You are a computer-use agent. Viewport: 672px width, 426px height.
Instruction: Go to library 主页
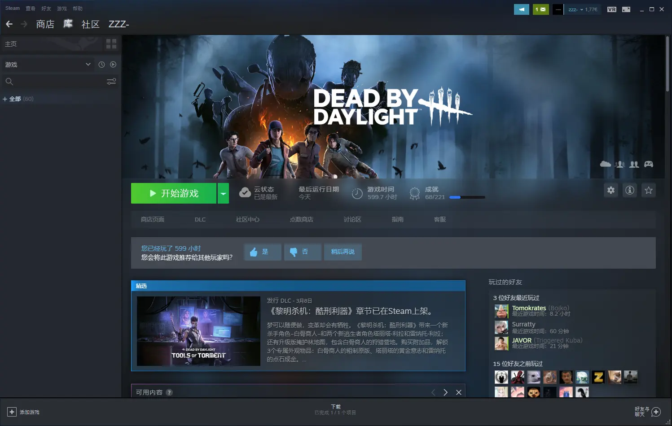11,44
